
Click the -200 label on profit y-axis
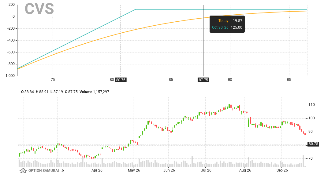tap(11, 28)
